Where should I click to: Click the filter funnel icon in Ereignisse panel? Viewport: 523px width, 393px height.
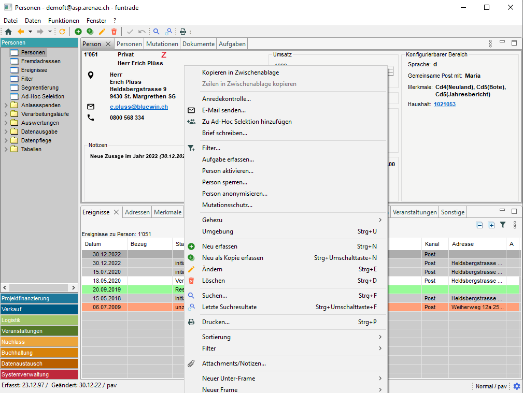[x=502, y=225]
